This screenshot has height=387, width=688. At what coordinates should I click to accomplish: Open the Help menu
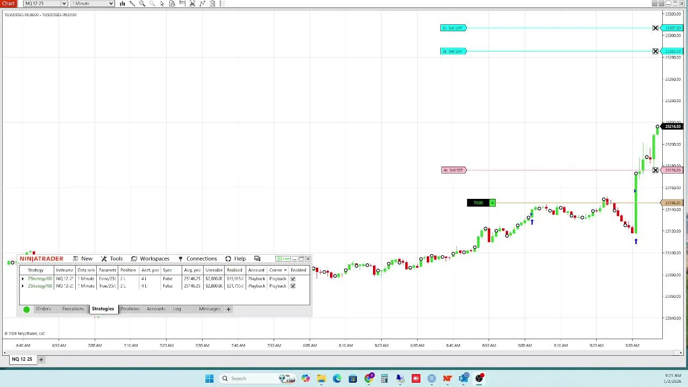pos(235,259)
